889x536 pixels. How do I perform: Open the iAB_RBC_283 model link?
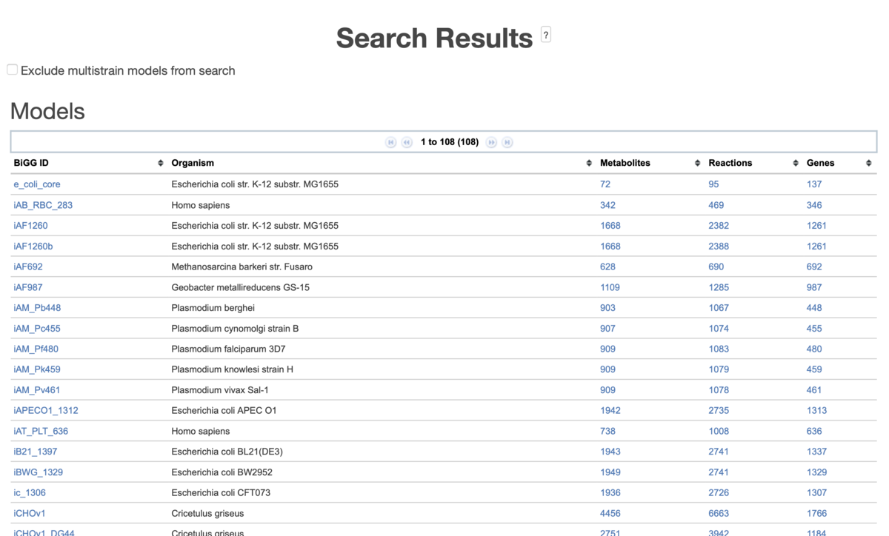coord(43,205)
